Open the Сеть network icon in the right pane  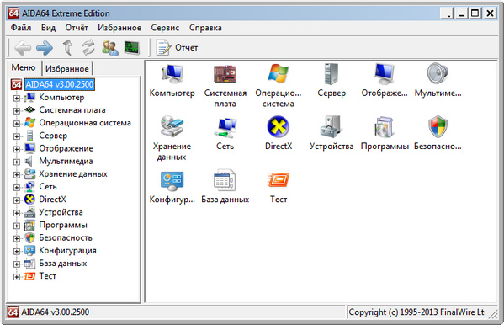(x=225, y=127)
